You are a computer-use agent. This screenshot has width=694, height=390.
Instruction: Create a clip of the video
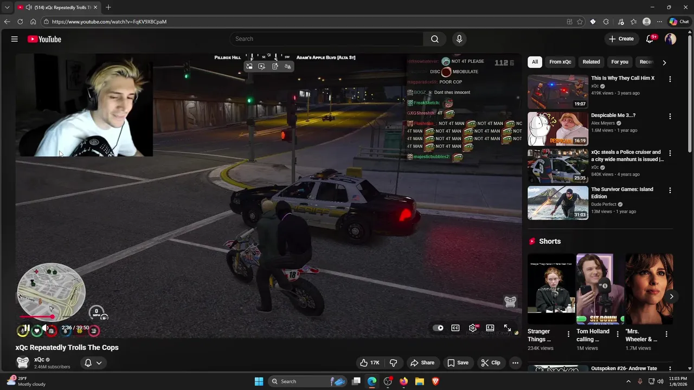click(x=491, y=363)
